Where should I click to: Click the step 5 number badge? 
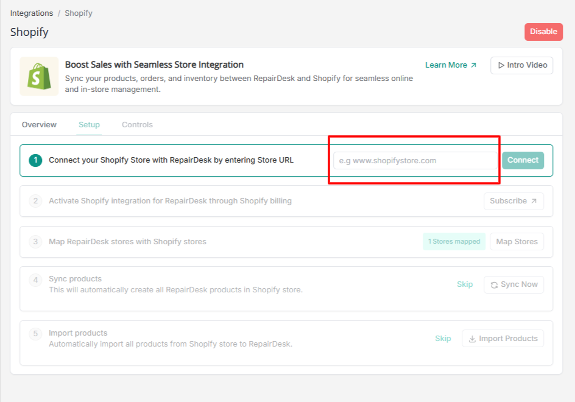pos(35,334)
